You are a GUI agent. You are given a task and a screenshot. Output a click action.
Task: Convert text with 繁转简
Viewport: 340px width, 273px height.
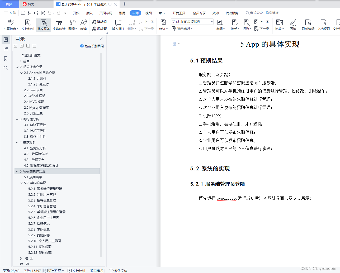[99, 22]
